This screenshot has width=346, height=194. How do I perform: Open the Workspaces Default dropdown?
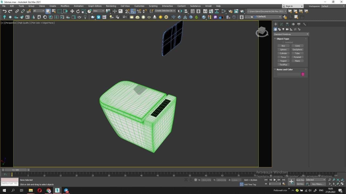[x=332, y=6]
